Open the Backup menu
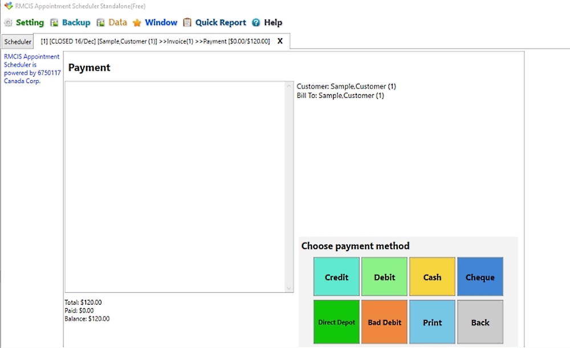The image size is (570, 348). tap(76, 23)
